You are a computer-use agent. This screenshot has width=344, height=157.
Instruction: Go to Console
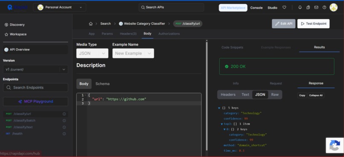coord(257,8)
